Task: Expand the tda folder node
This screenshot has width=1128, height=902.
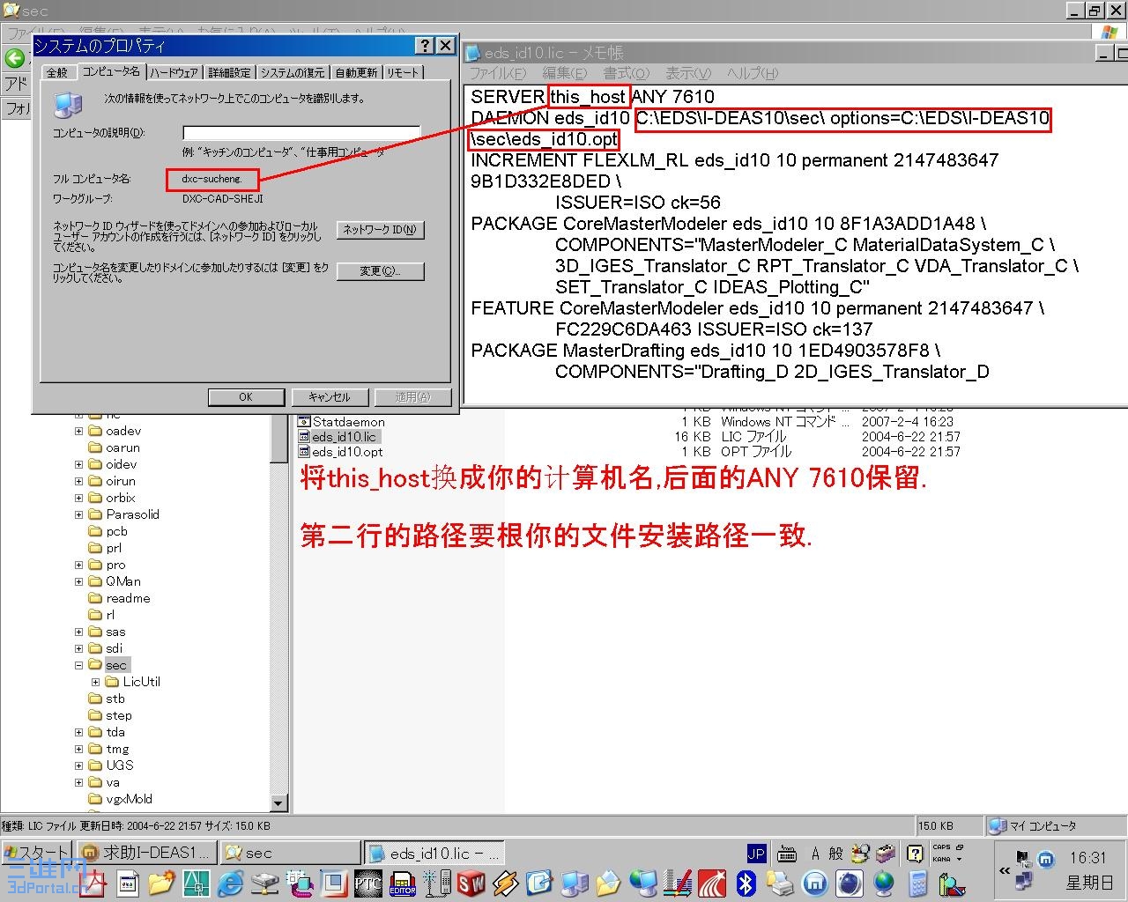Action: pos(78,733)
